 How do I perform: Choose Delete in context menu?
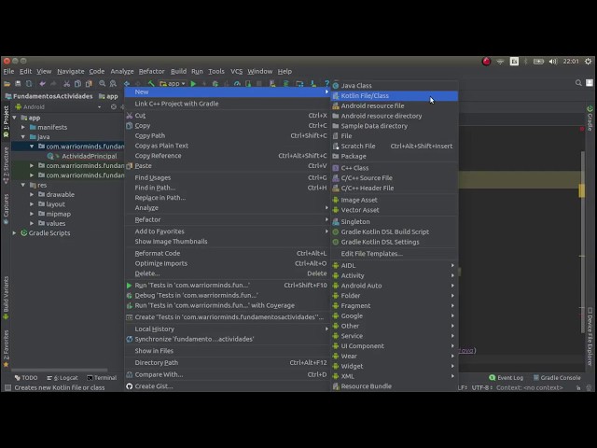click(228, 273)
